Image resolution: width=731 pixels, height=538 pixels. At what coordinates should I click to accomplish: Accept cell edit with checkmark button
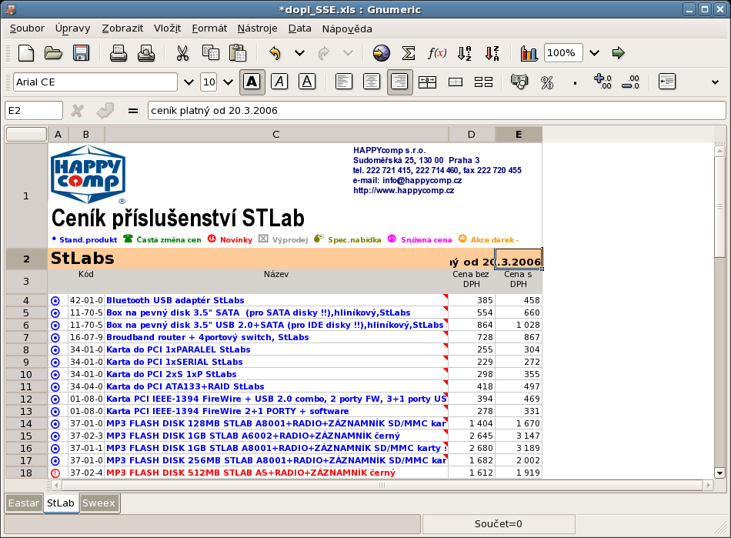click(105, 111)
